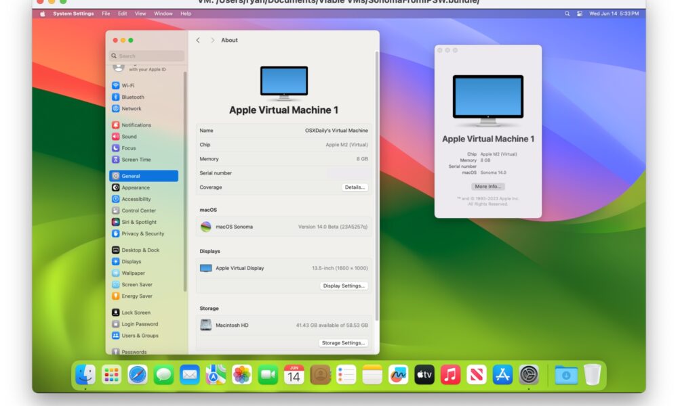Image resolution: width=678 pixels, height=406 pixels.
Task: Open Photos from the Dock
Action: (242, 374)
